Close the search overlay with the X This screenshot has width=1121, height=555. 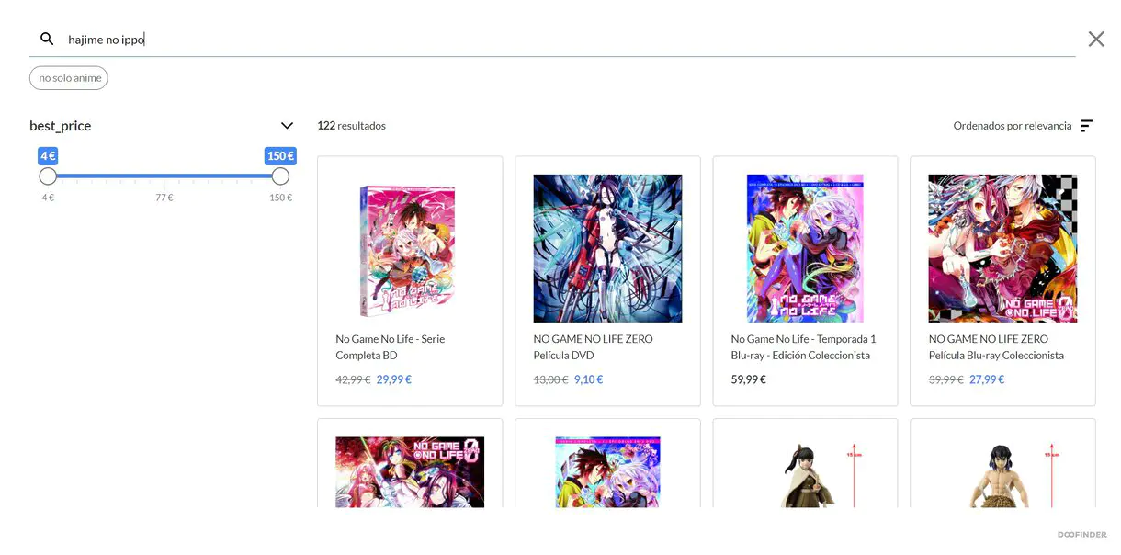click(x=1096, y=39)
